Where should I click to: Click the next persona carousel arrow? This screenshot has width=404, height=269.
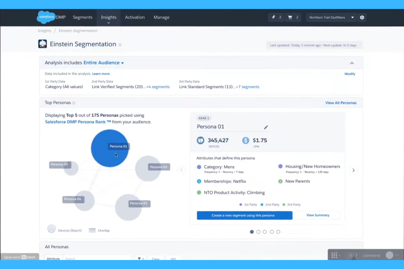(353, 170)
